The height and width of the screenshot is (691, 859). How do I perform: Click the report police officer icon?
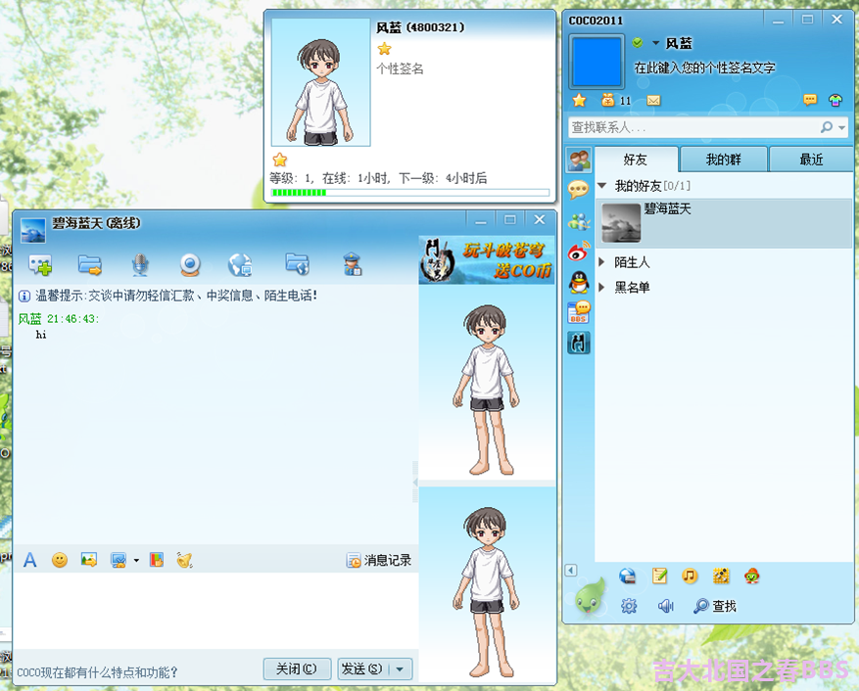point(353,264)
